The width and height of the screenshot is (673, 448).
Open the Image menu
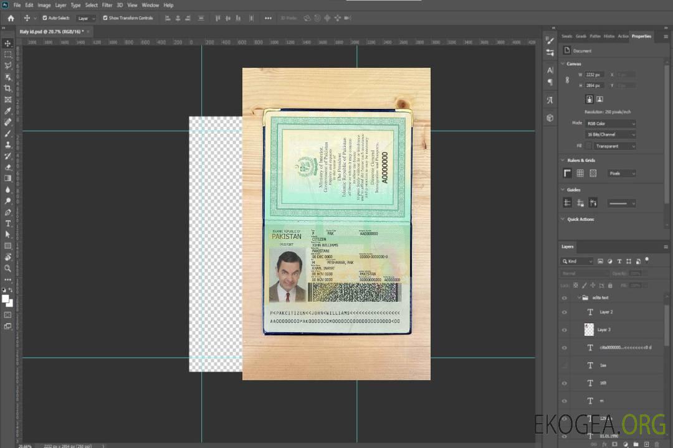tap(44, 5)
